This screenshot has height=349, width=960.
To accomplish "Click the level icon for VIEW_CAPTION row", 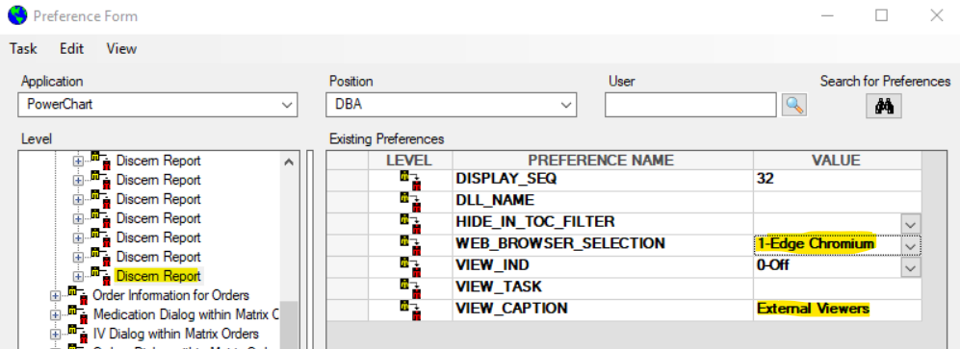I will pos(410,310).
